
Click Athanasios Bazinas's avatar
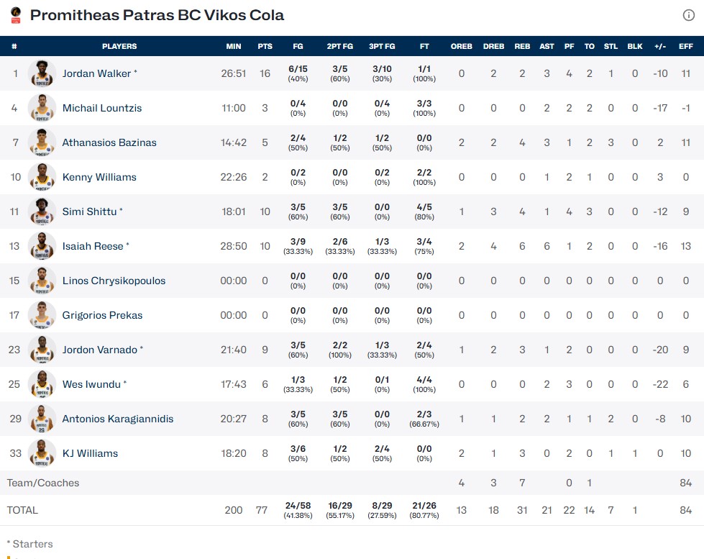click(42, 142)
